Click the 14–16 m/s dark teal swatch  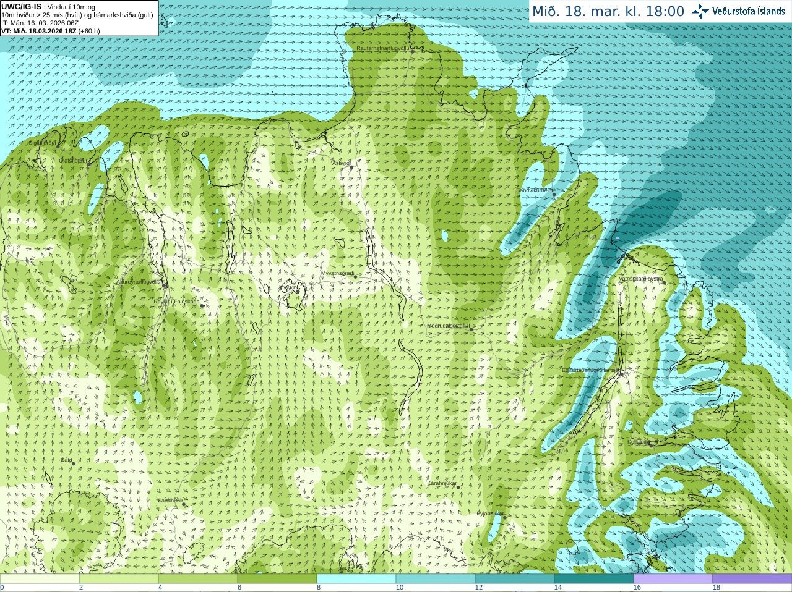(594, 579)
